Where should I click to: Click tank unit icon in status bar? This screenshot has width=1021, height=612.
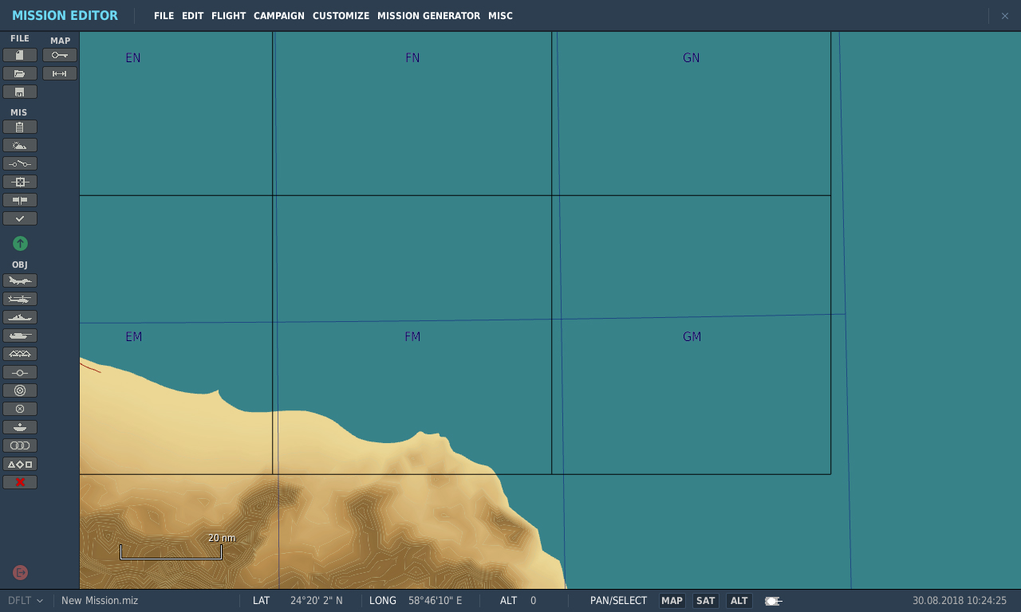[773, 601]
